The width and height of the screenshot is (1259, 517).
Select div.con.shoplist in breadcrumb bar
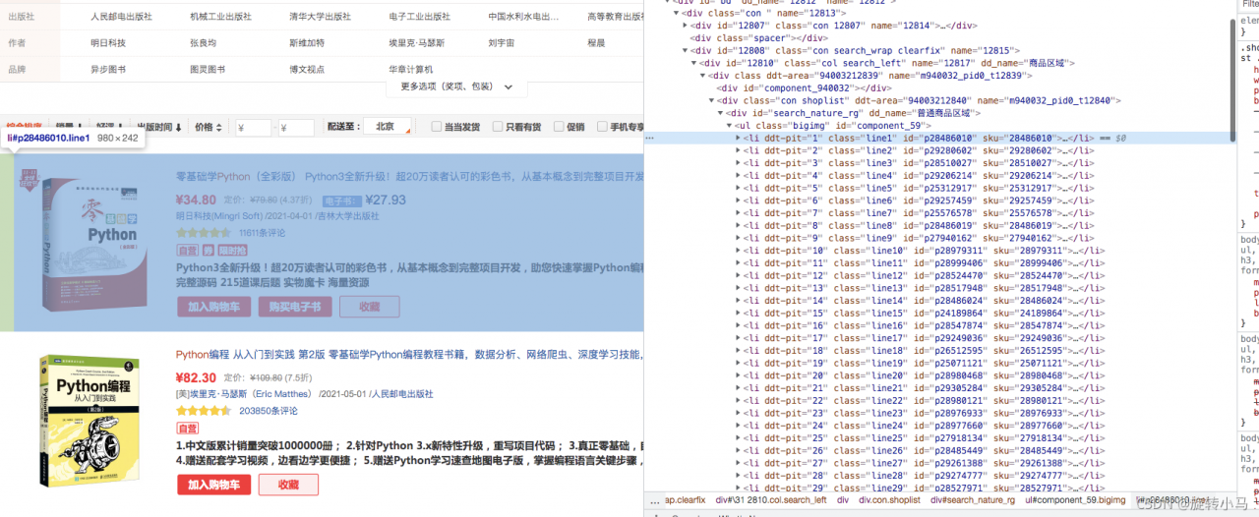coord(890,500)
